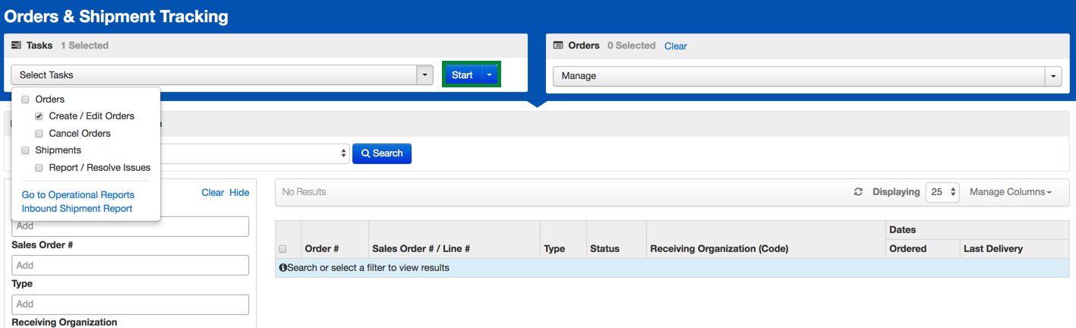Screen dimensions: 1076x328
Task: Click the Ordered date column header
Action: (x=908, y=249)
